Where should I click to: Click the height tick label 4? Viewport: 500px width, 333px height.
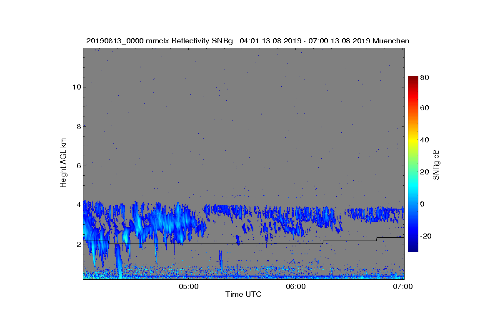(x=78, y=205)
